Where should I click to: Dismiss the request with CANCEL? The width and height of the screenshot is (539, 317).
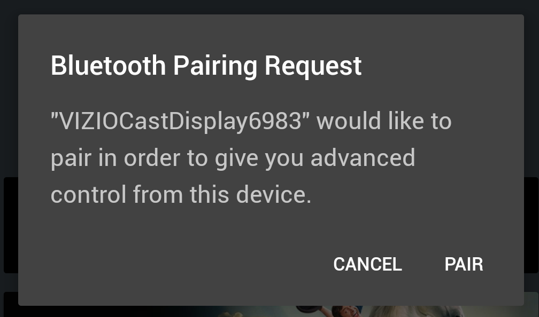367,264
